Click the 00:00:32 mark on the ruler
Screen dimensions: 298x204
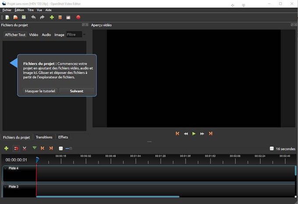tap(86, 156)
